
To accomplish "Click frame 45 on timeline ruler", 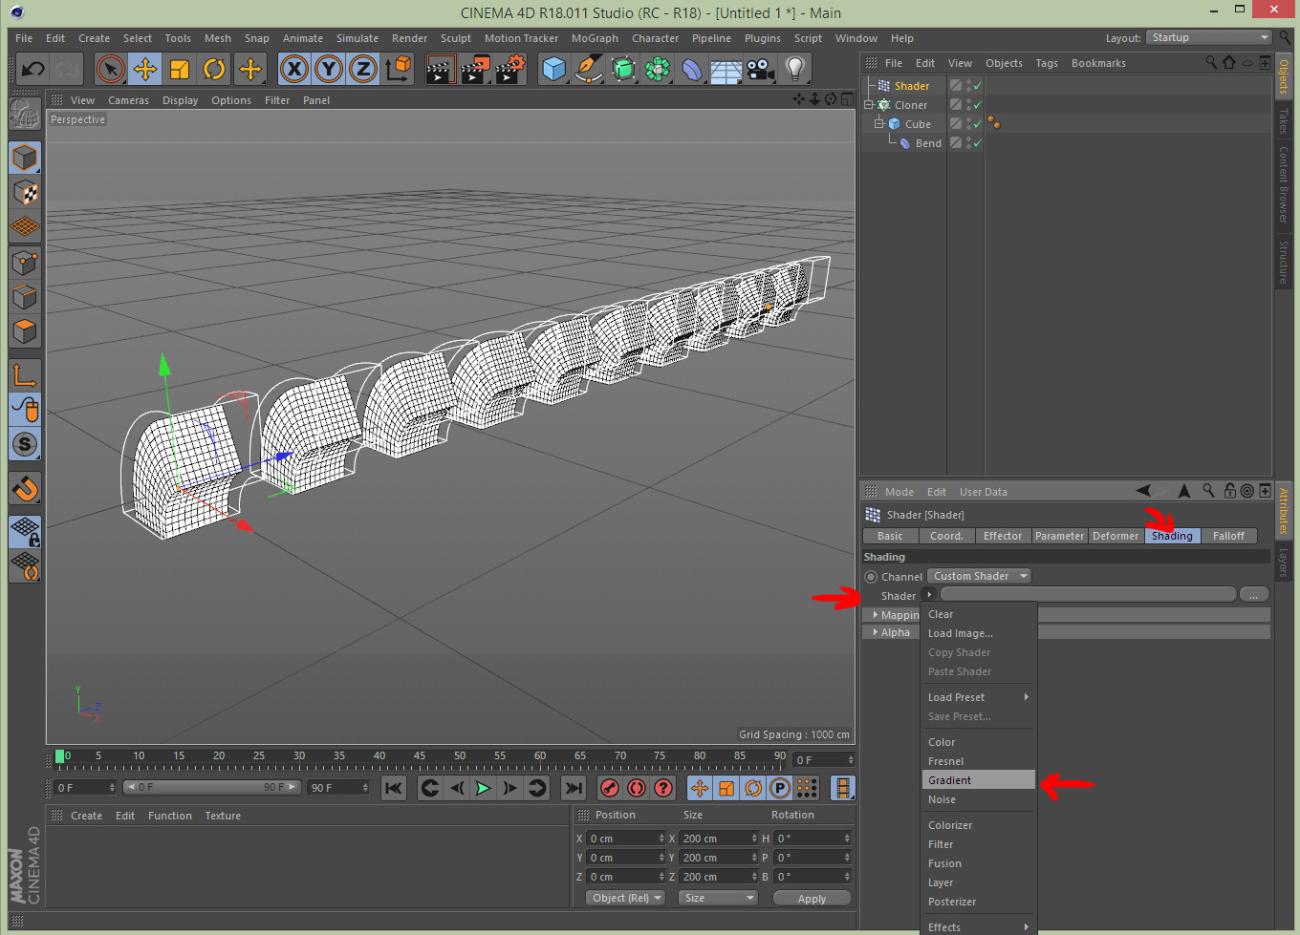I will [420, 755].
